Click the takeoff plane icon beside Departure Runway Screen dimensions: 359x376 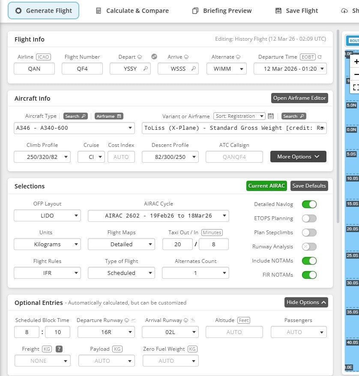tap(134, 320)
